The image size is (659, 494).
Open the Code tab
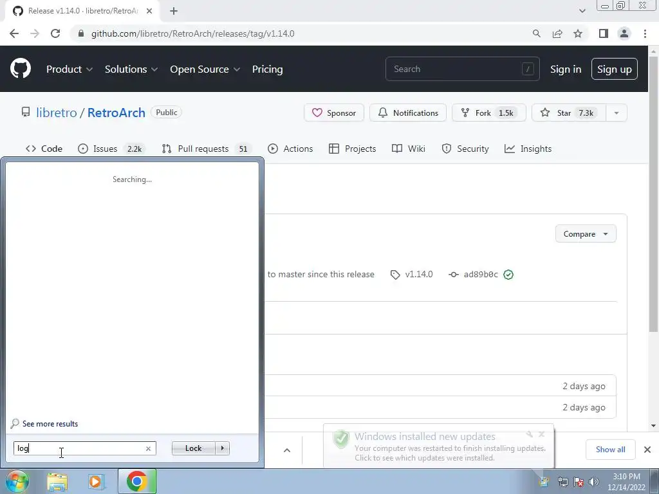pos(44,149)
